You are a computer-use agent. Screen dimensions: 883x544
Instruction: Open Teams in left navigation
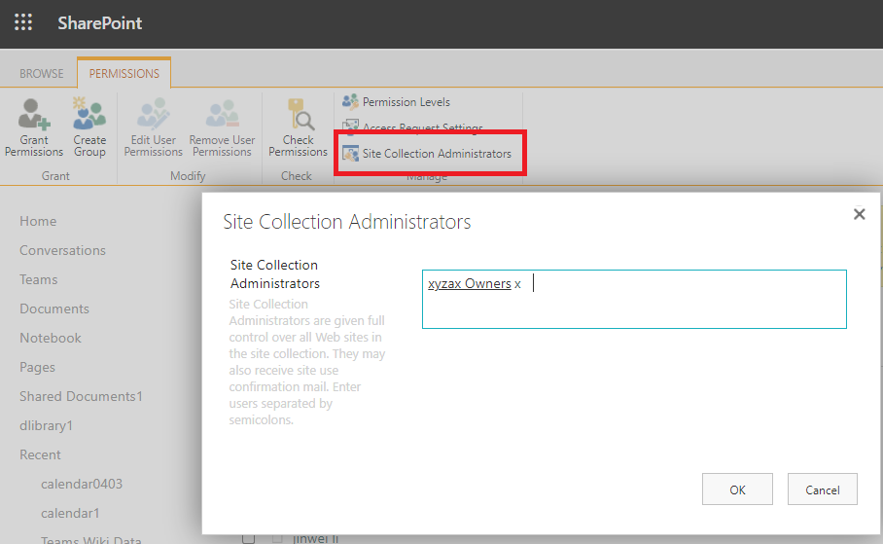(x=38, y=279)
